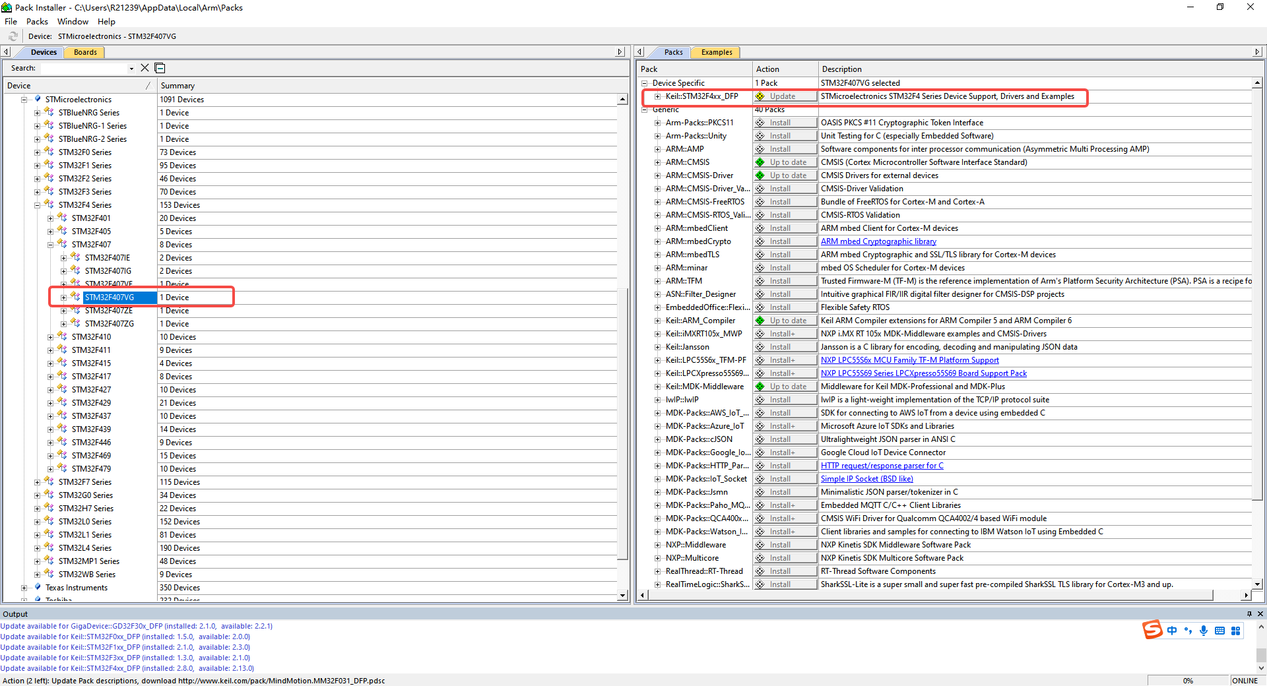Screen dimensions: 1267x686
Task: Expand the STM32F0 Series node
Action: pyautogui.click(x=37, y=152)
